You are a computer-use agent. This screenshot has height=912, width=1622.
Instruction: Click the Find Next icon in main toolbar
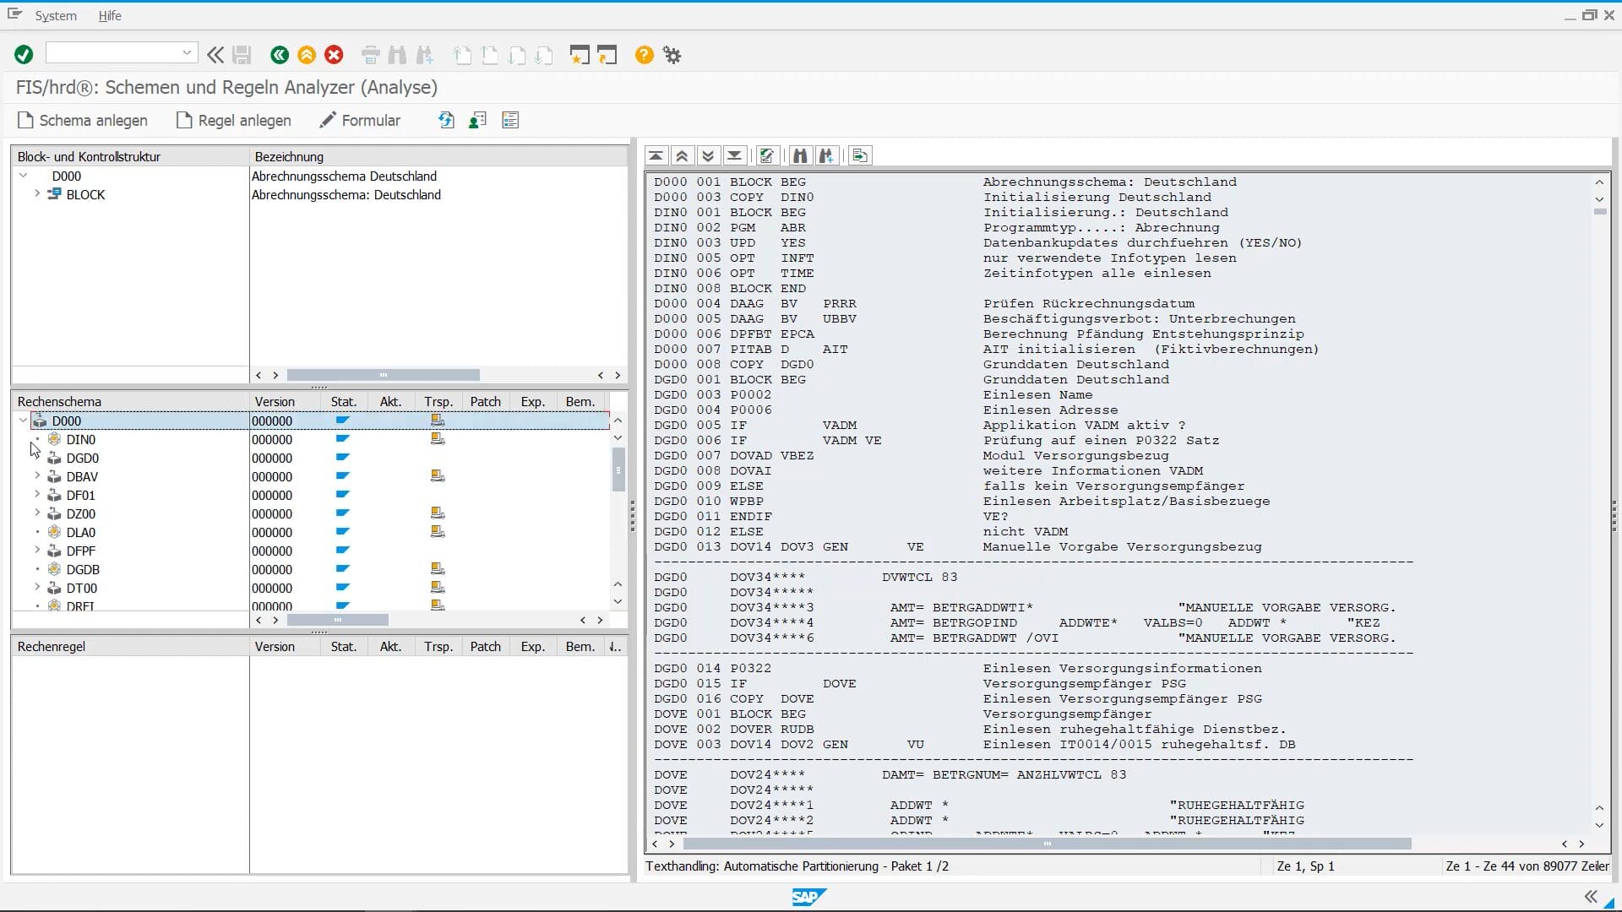(424, 55)
